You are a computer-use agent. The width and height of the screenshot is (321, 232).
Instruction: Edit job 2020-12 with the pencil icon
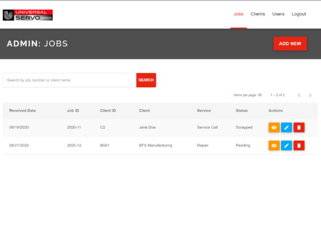coord(287,145)
